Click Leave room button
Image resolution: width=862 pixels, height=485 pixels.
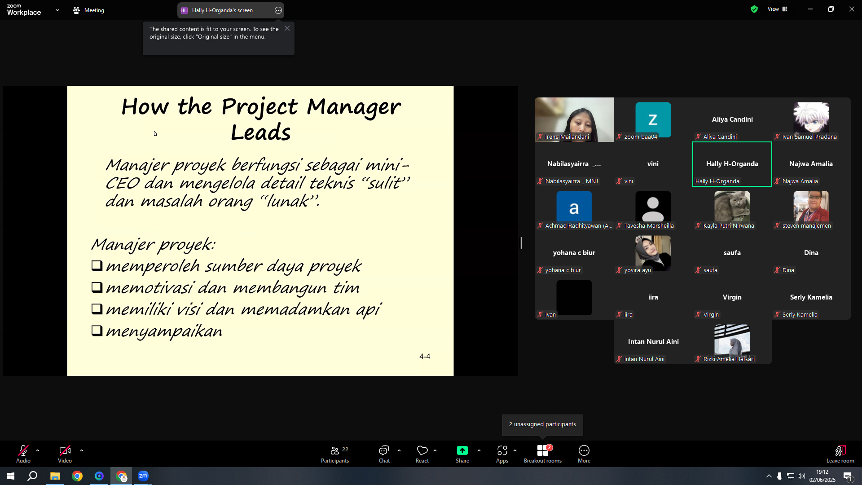840,454
